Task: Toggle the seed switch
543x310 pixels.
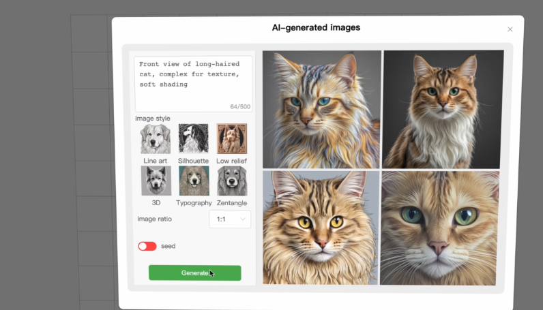Action: [x=147, y=246]
